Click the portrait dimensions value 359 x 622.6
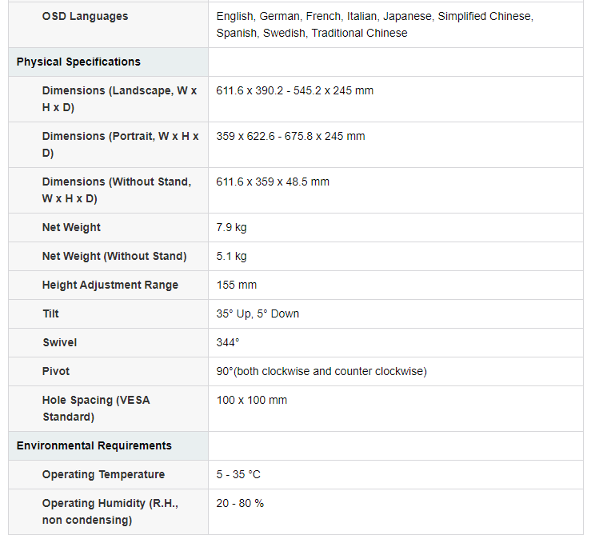 (290, 136)
